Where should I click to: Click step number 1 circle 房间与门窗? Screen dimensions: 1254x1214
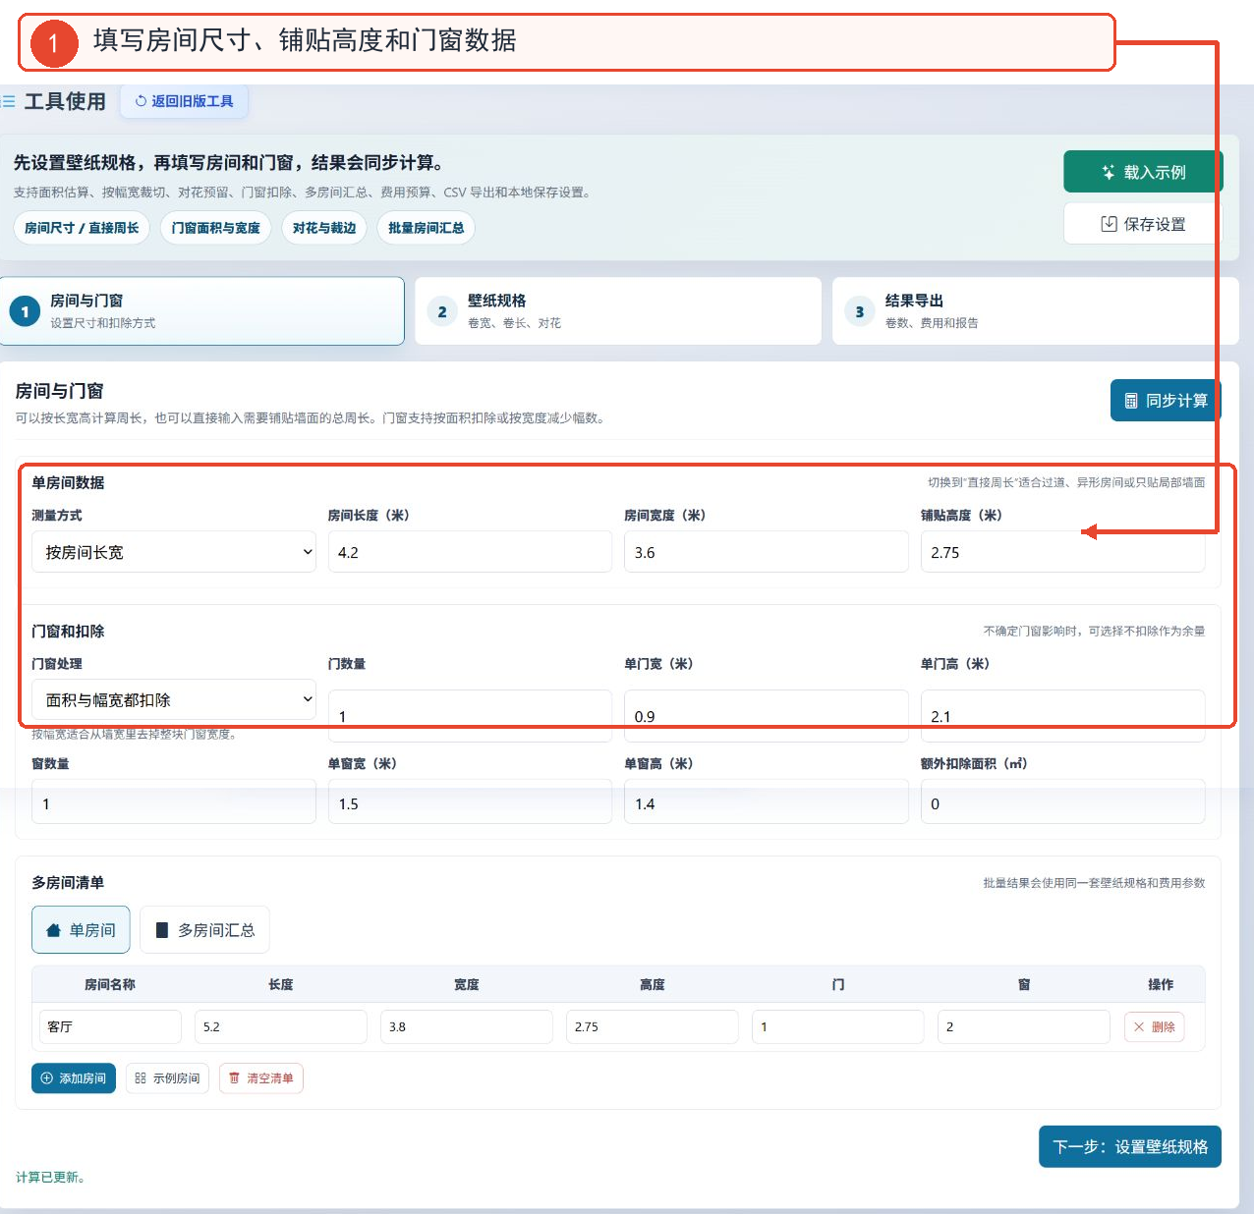(x=25, y=311)
